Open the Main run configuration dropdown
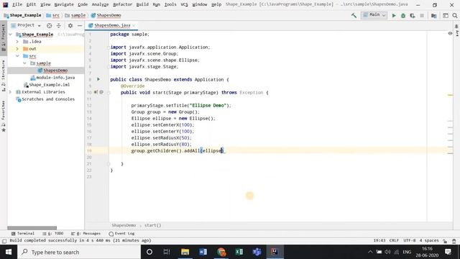This screenshot has width=460, height=259. click(x=374, y=15)
